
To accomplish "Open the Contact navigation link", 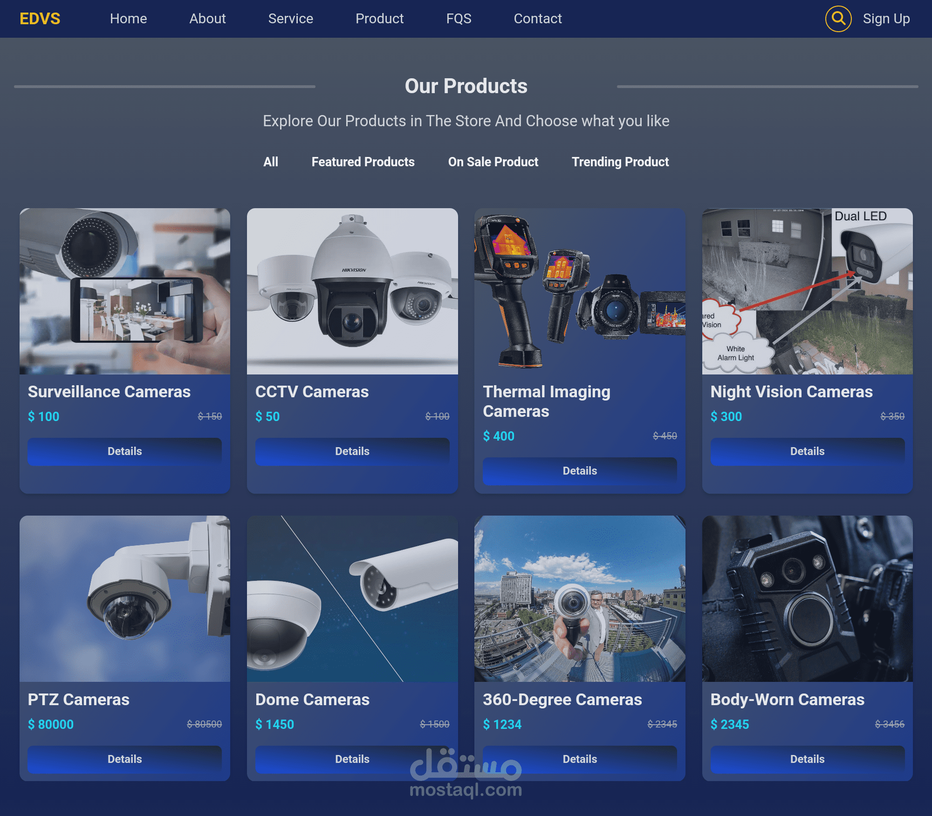I will tap(537, 19).
